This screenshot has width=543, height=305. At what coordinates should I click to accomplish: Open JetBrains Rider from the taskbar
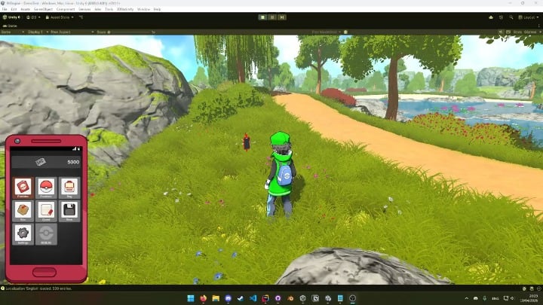point(265,298)
